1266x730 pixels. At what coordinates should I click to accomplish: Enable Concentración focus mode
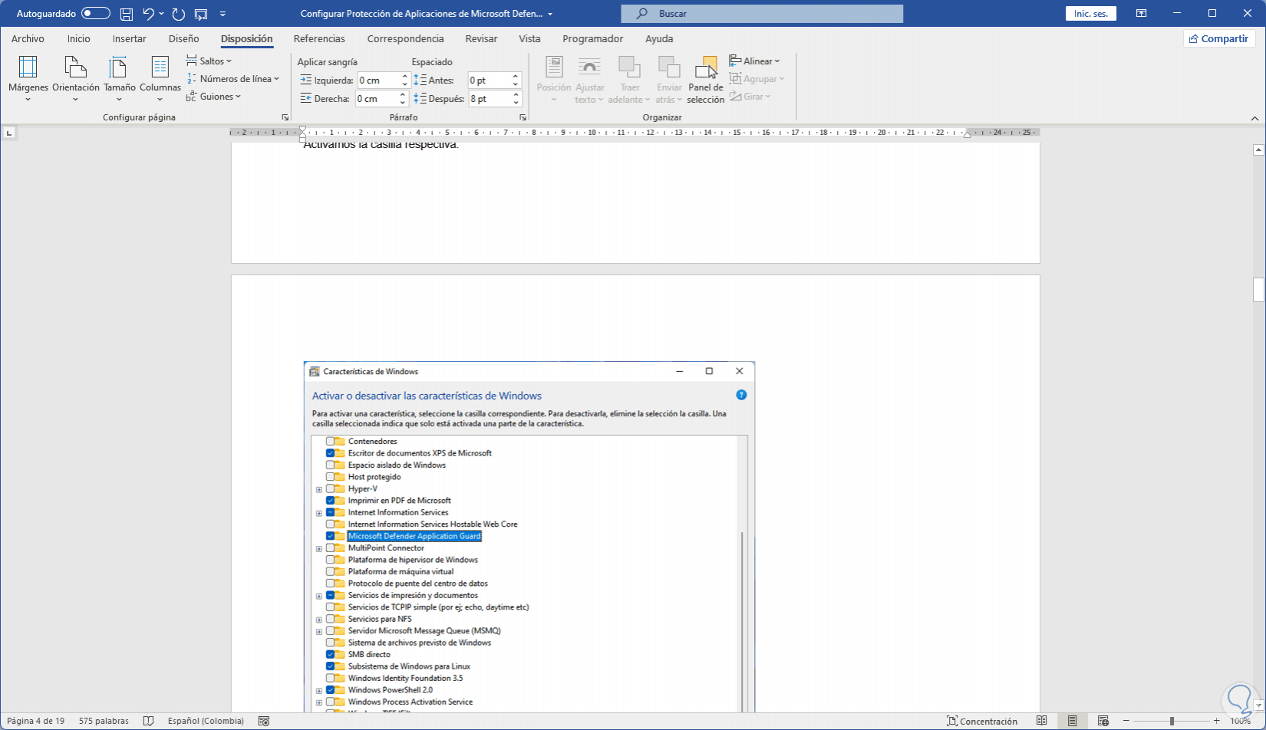tap(982, 721)
